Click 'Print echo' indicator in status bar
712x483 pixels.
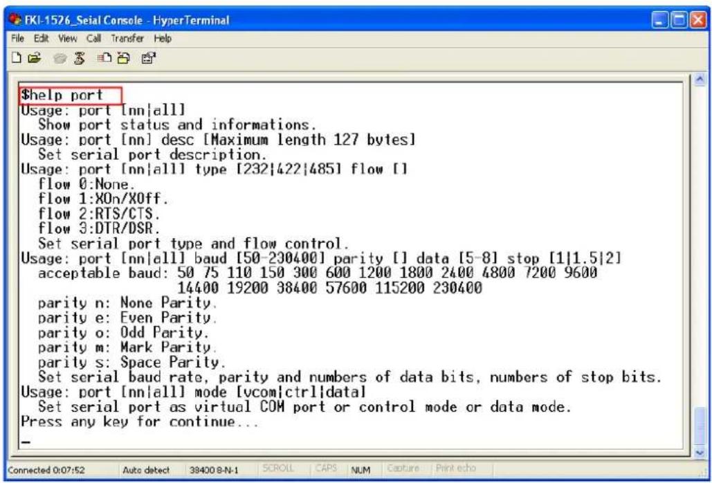[x=455, y=468]
